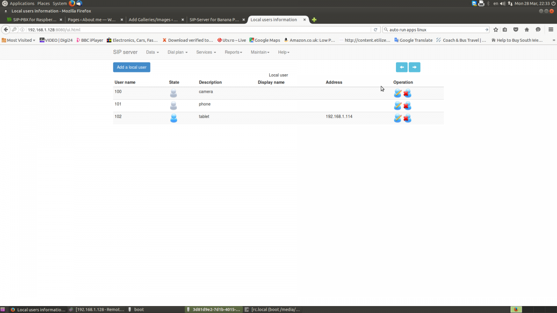The image size is (557, 313).
Task: Delete user 101 phone entry
Action: [407, 106]
